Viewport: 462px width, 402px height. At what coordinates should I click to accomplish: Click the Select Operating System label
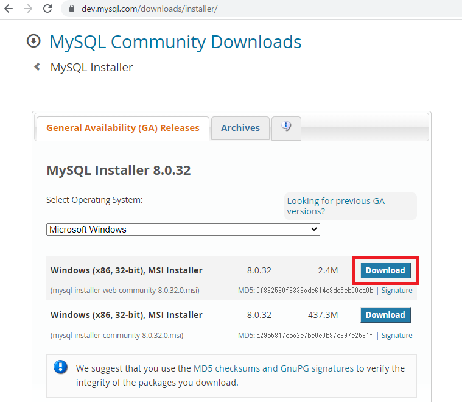(94, 200)
